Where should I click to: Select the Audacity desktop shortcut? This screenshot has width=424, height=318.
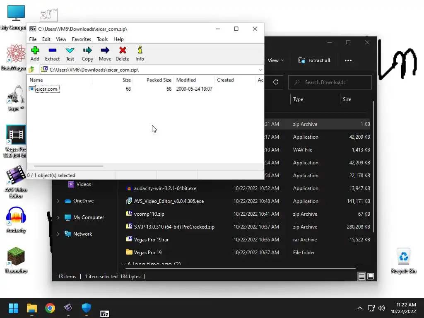pyautogui.click(x=16, y=219)
